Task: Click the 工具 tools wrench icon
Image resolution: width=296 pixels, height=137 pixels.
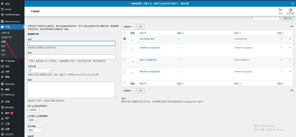Action: tap(2, 124)
